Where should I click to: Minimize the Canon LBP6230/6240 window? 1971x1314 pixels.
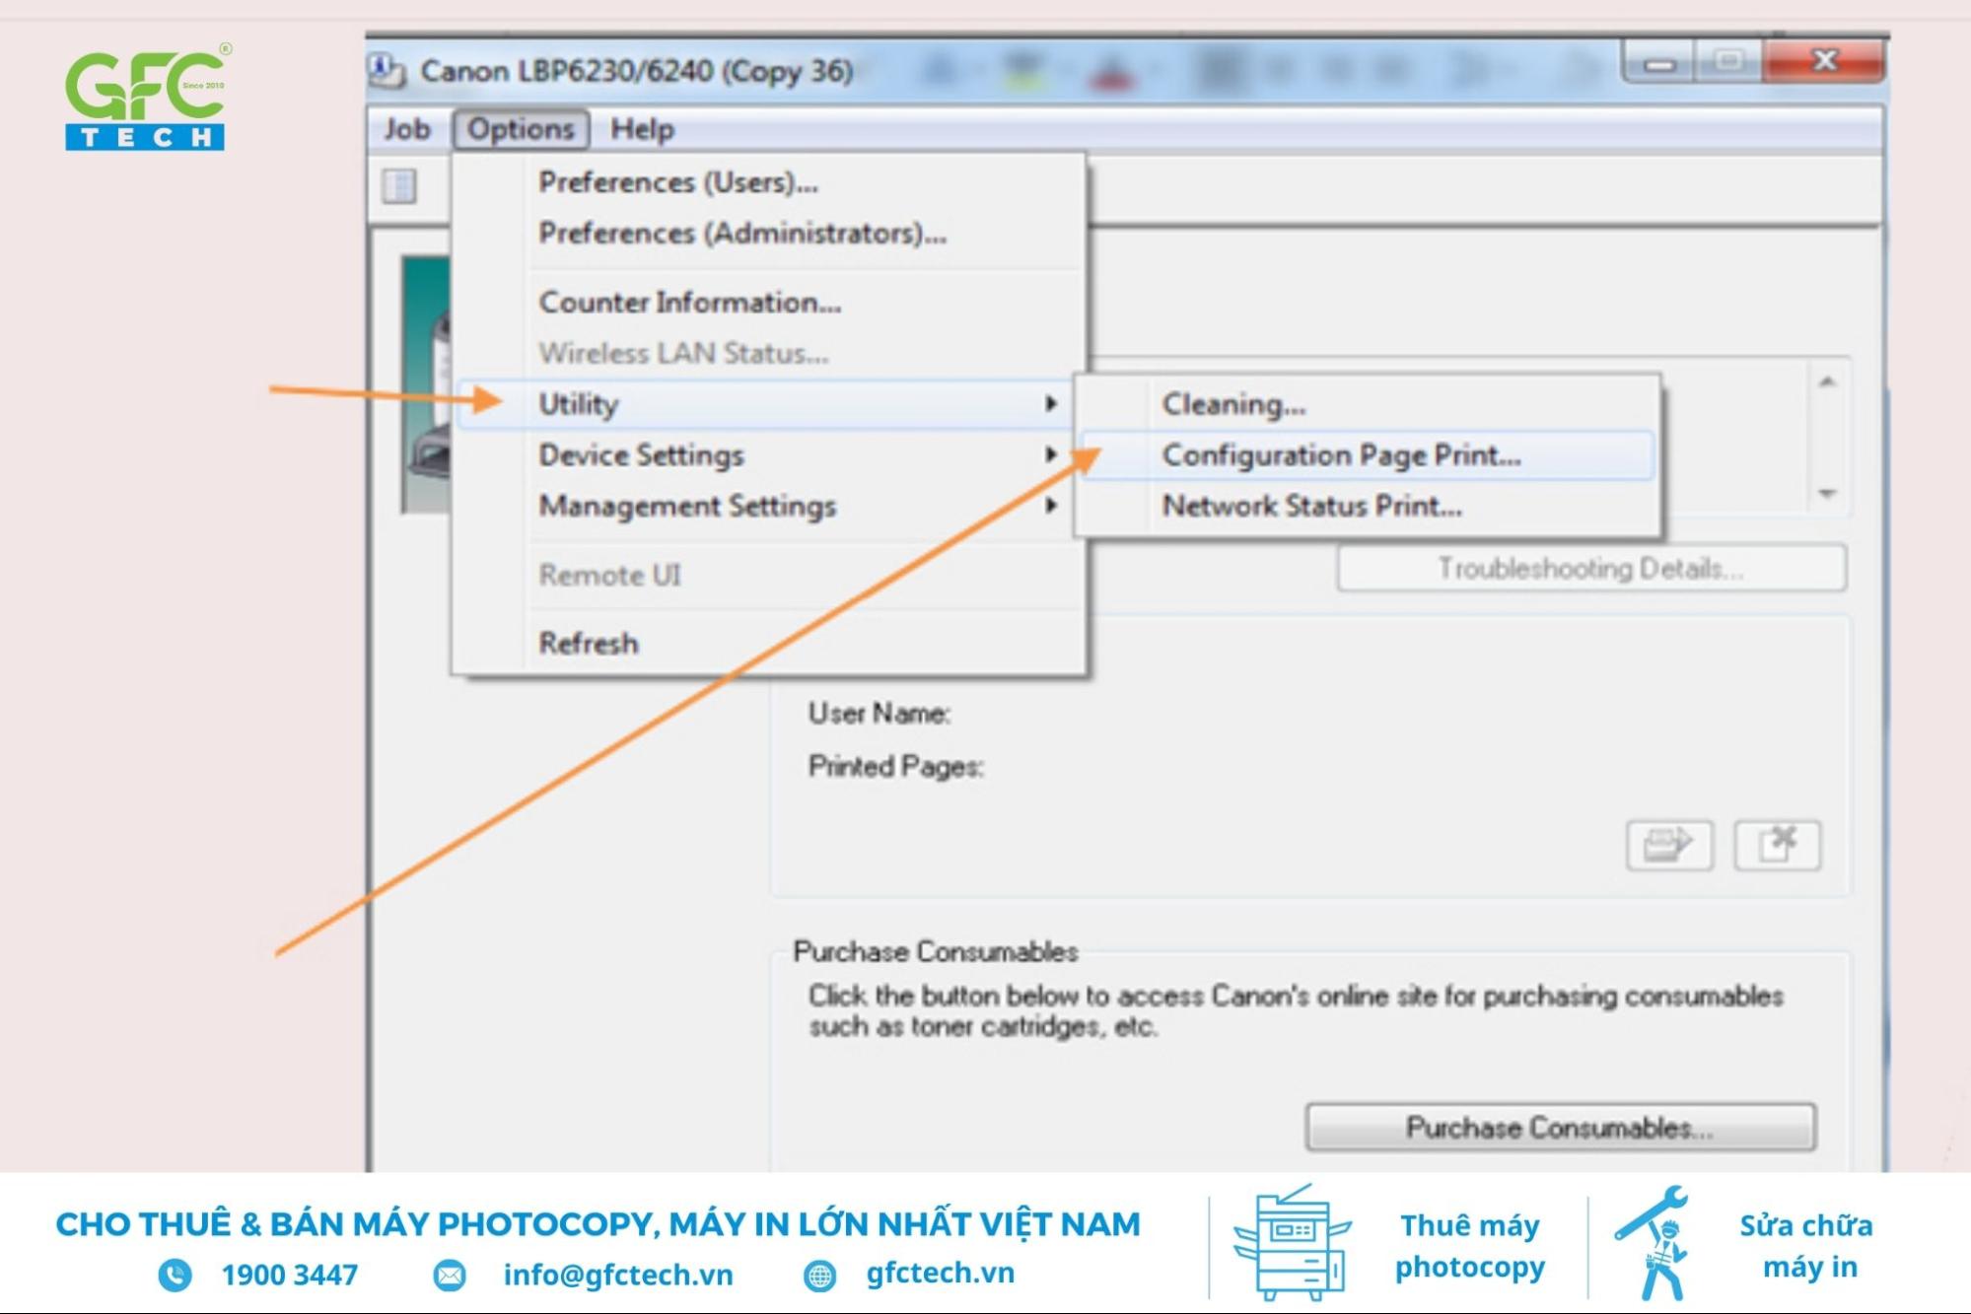tap(1659, 64)
